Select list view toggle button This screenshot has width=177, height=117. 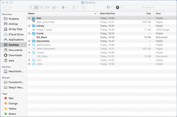36,8
